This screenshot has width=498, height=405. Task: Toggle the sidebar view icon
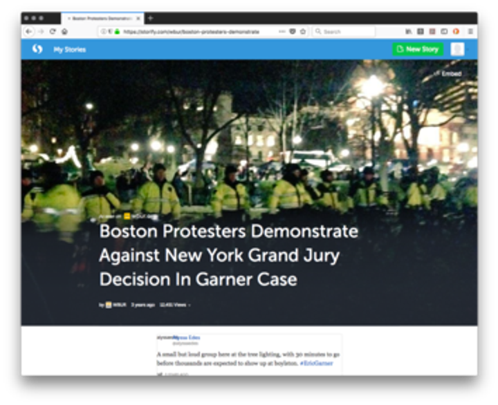[444, 31]
